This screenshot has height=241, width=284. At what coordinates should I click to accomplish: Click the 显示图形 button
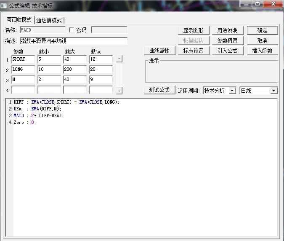coord(193,30)
